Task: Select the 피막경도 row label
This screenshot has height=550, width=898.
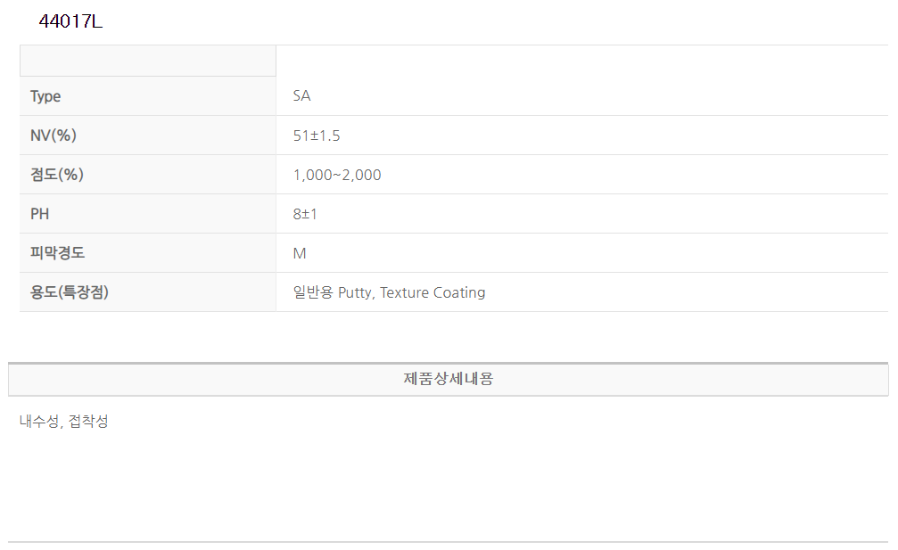Action: (x=57, y=253)
